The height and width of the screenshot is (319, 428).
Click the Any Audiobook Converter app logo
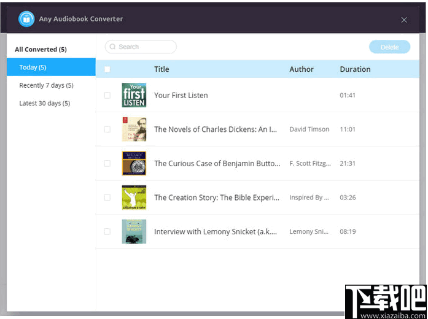(26, 19)
